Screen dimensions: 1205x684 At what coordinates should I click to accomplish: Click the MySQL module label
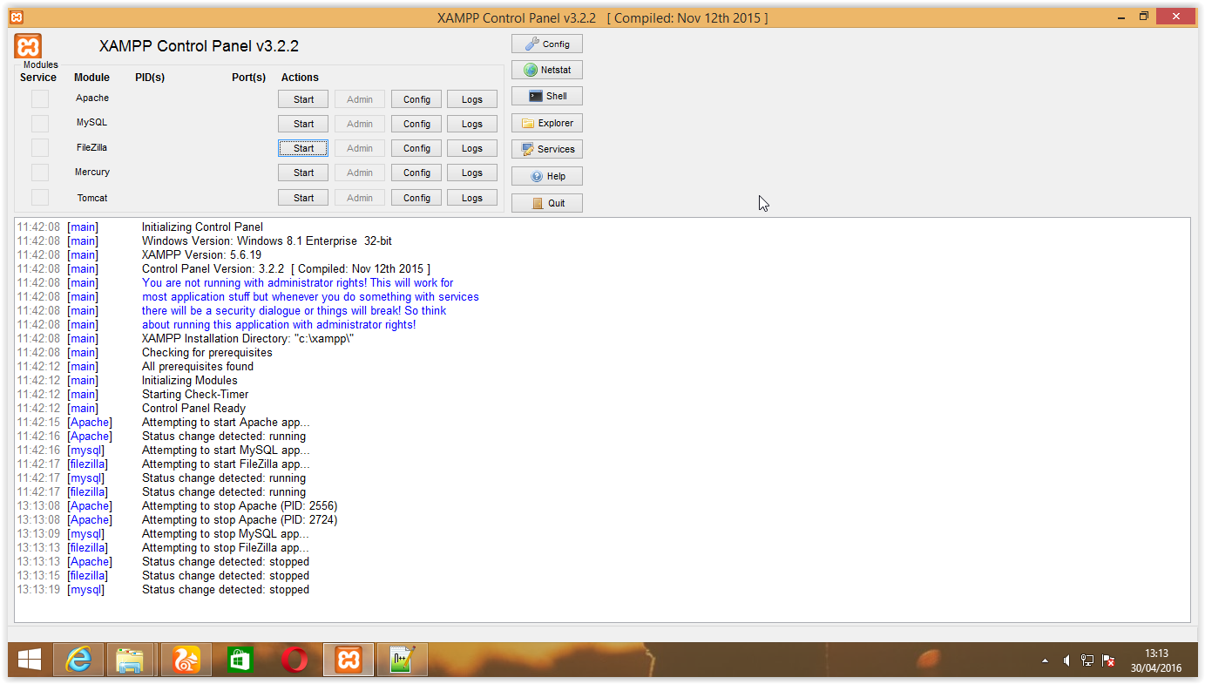click(x=92, y=122)
